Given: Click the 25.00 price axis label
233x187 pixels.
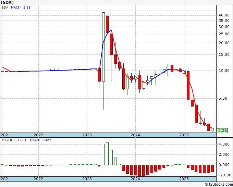Looking at the screenshot, I should pos(224,34).
